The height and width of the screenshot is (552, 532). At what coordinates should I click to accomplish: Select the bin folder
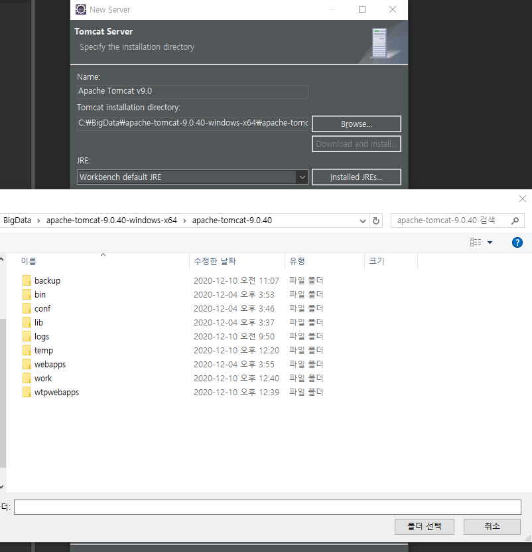click(40, 295)
